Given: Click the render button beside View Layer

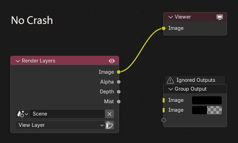Looking at the screenshot, I should (109, 125).
